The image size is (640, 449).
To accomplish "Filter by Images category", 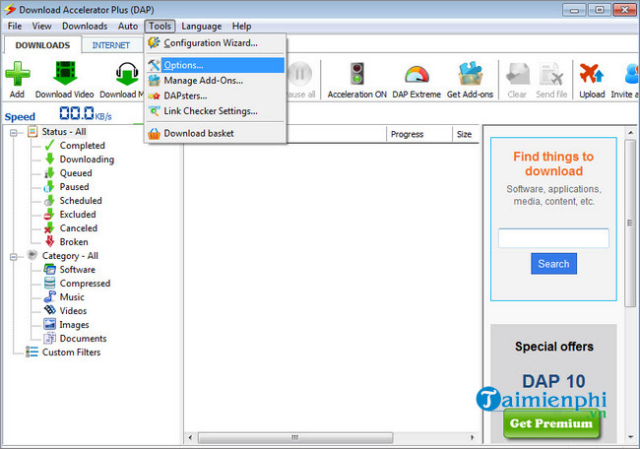I will (x=74, y=325).
